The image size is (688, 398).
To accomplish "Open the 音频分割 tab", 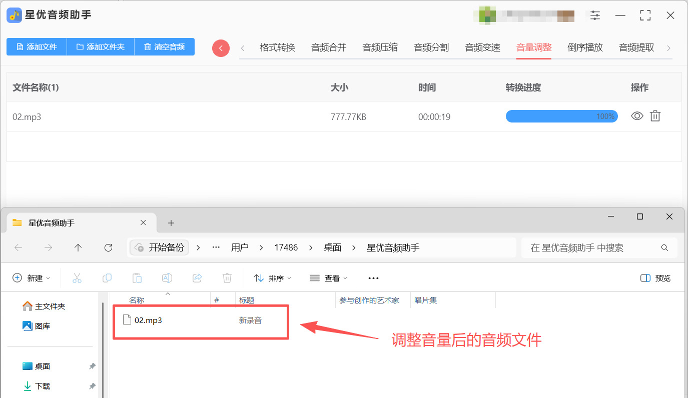I will click(431, 47).
